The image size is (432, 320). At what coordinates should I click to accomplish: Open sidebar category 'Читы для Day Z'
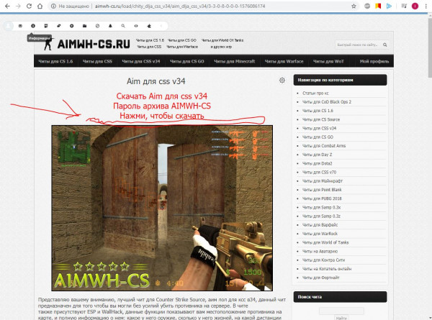[x=317, y=155]
